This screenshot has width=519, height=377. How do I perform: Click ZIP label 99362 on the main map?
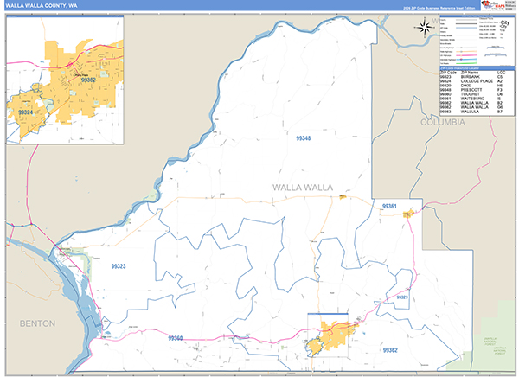click(390, 350)
